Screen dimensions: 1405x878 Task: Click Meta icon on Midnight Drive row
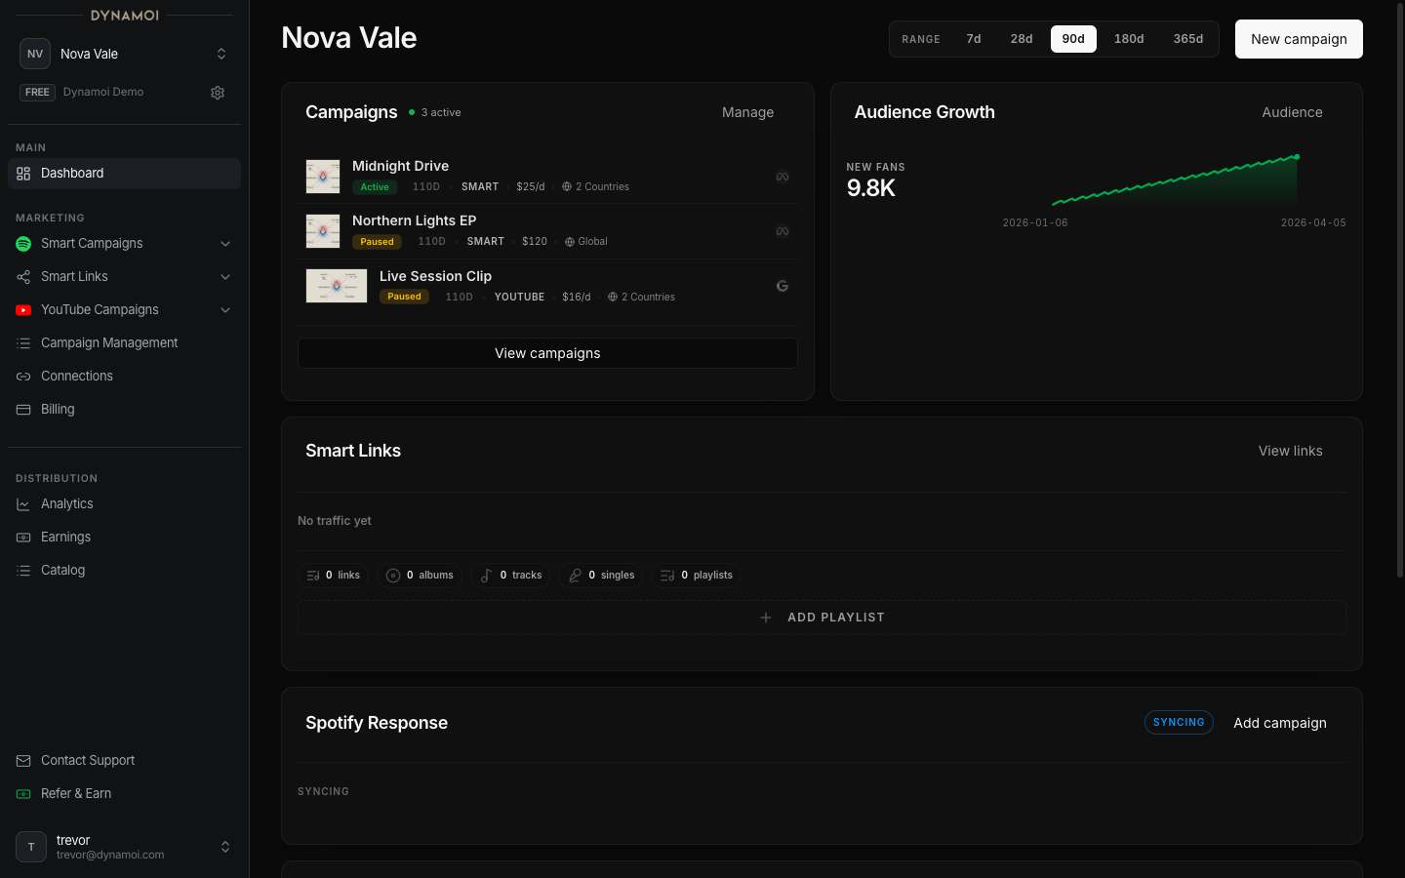(x=783, y=177)
